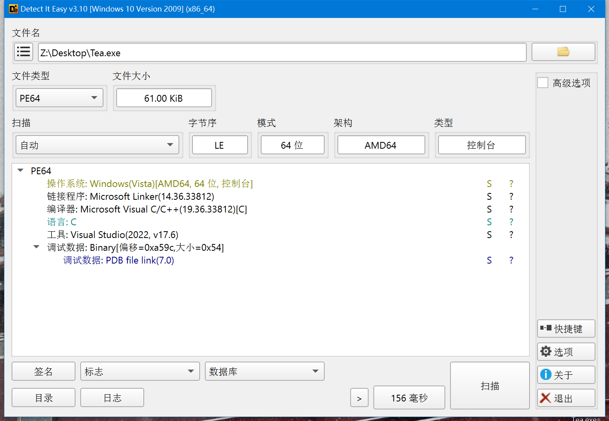
Task: Click the ? link on 操作系统 row
Action: tap(511, 183)
